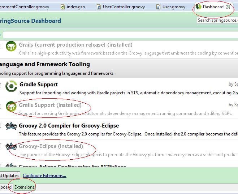This screenshot has height=194, width=238.
Task: Click the SpringSource Dashboard header title
Action: [30, 21]
